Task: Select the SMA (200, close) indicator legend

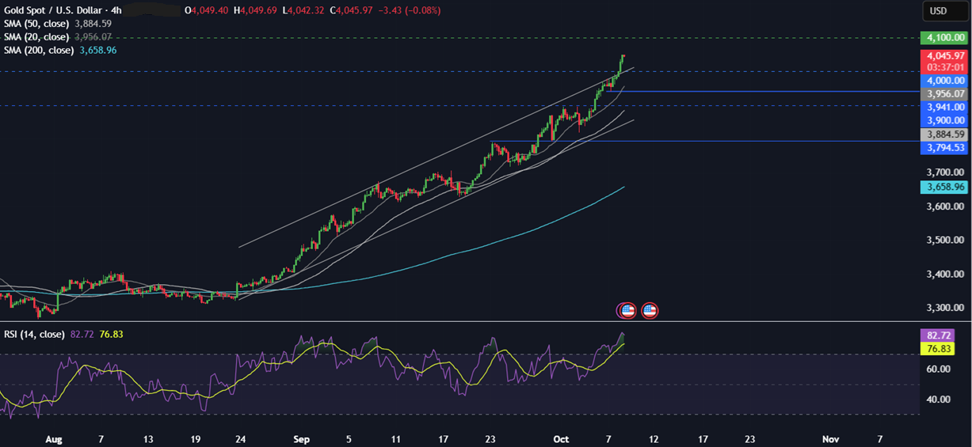Action: point(39,50)
